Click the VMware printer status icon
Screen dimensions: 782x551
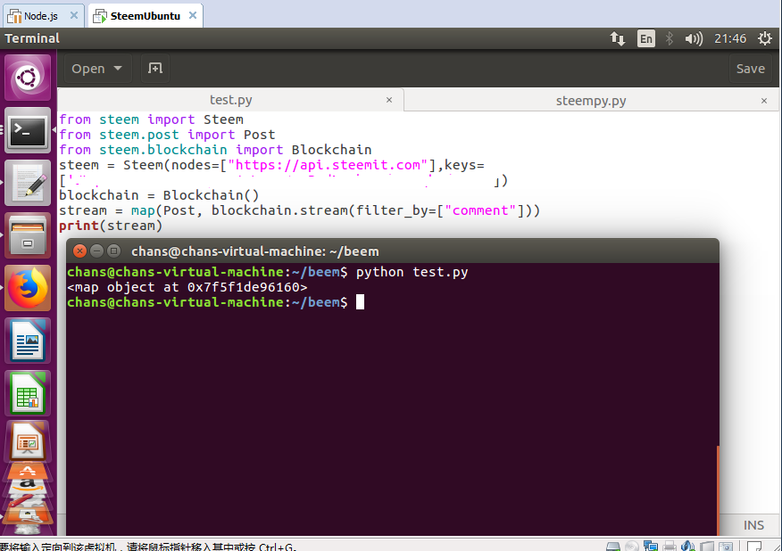coord(670,546)
